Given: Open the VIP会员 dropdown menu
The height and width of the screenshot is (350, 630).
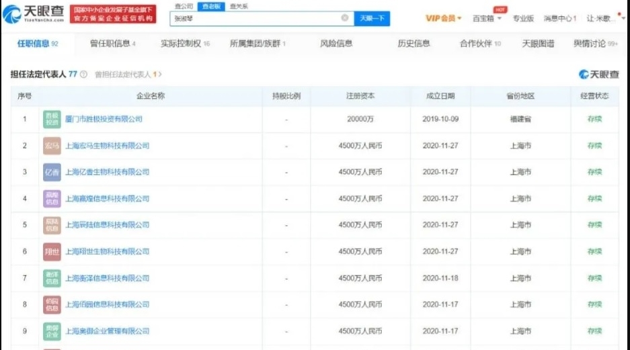Looking at the screenshot, I should point(444,18).
